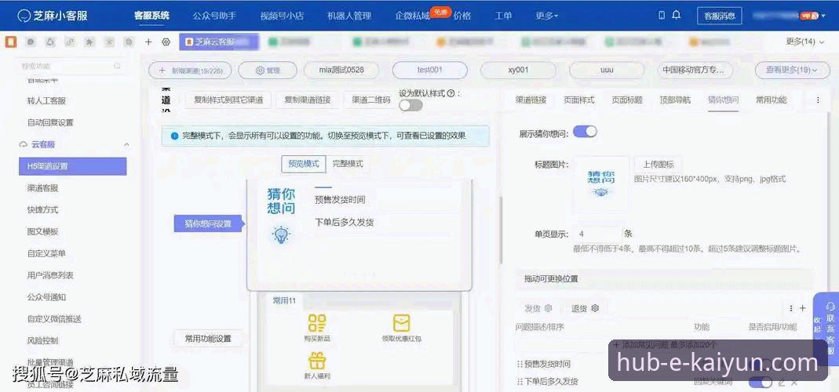This screenshot has width=839, height=392.
Task: Click gear icon next to 退货
Action: click(595, 308)
